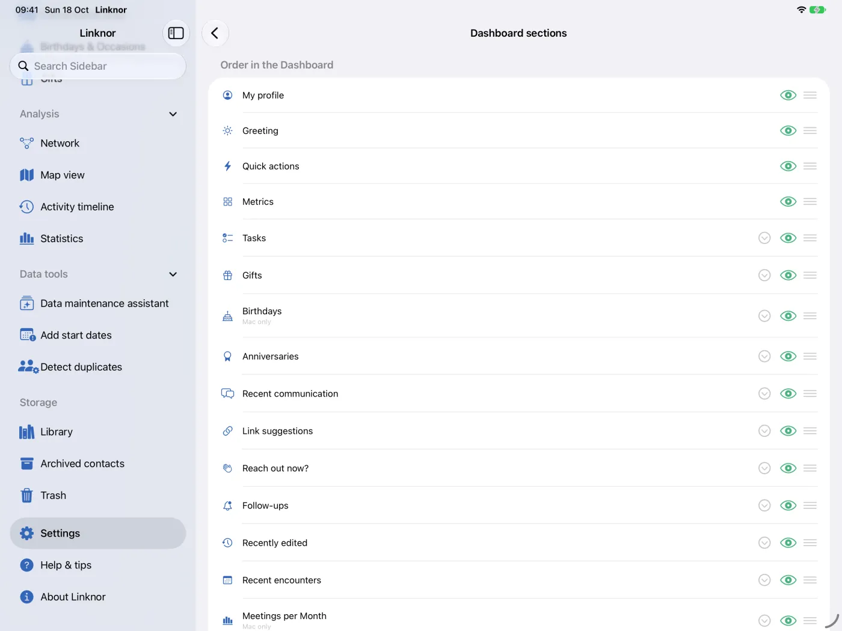Click the Trash bin icon
The height and width of the screenshot is (631, 842).
tap(26, 495)
